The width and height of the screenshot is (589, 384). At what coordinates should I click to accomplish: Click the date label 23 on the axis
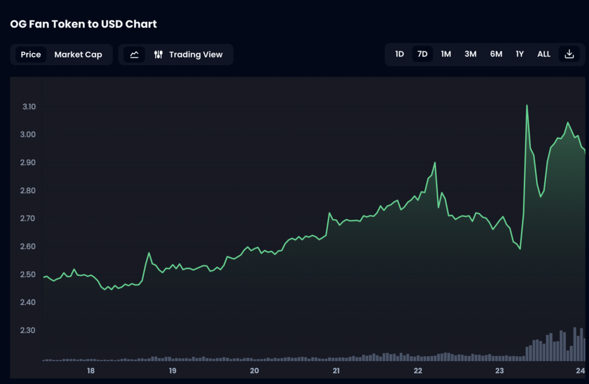(x=499, y=371)
